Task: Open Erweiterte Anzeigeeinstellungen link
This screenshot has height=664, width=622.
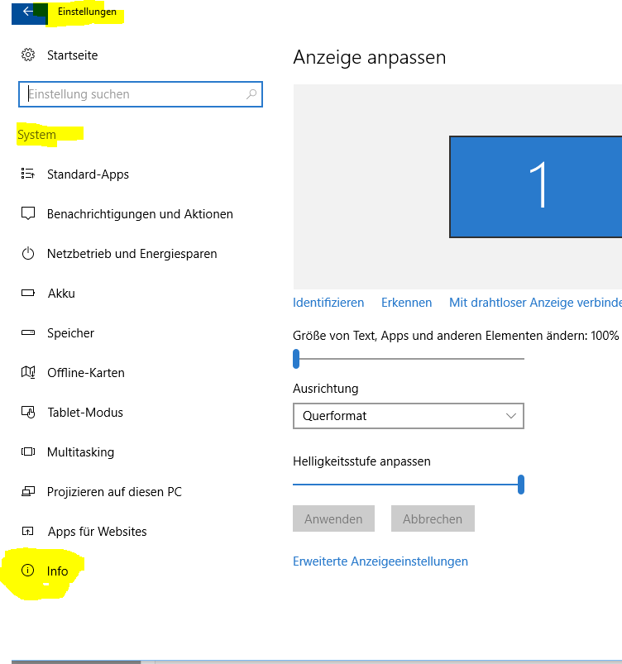Action: pyautogui.click(x=380, y=561)
